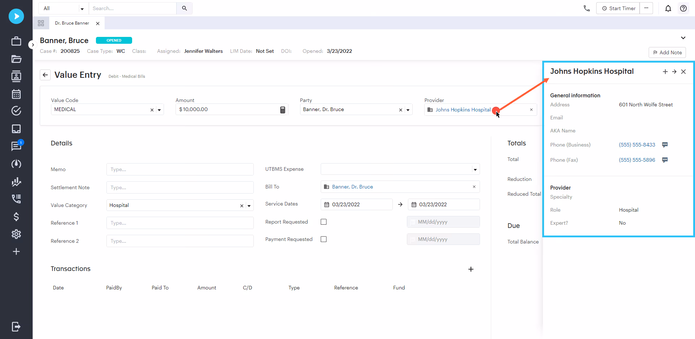
Task: Send text to fax phone number
Action: [x=665, y=160]
